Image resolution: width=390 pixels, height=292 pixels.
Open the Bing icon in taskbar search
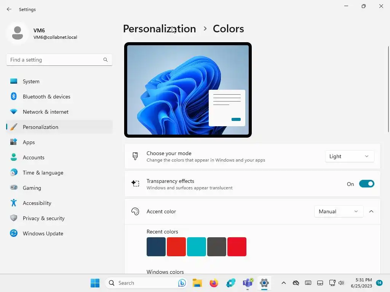(182, 283)
